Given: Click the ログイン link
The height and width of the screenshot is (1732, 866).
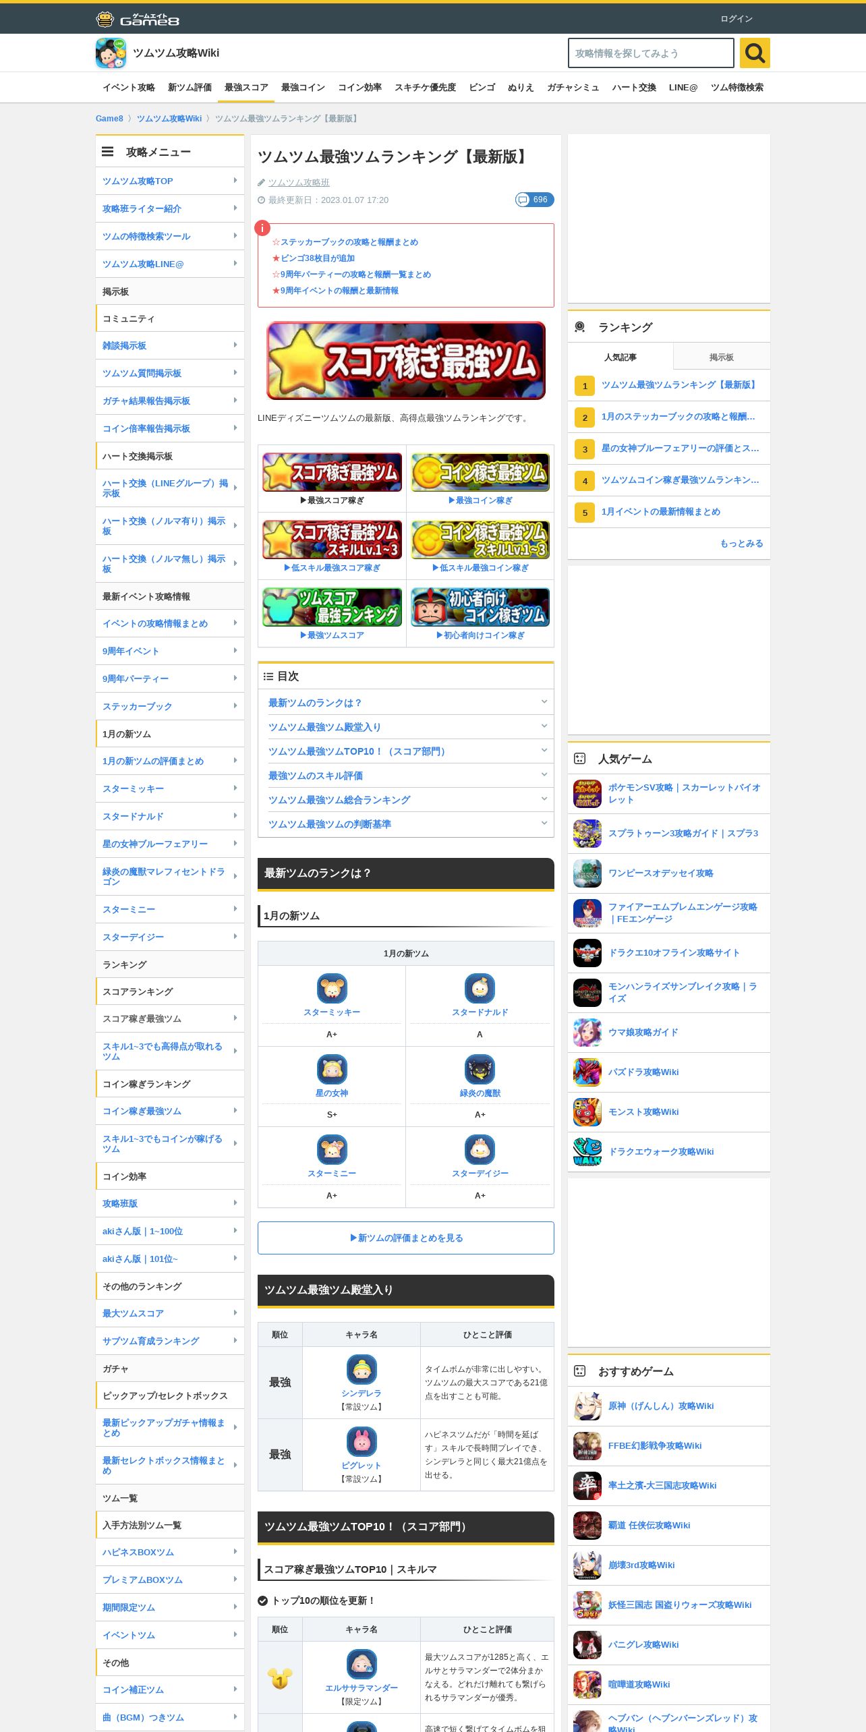Looking at the screenshot, I should 736,18.
